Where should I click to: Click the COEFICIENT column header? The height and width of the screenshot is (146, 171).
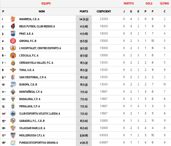click(104, 11)
